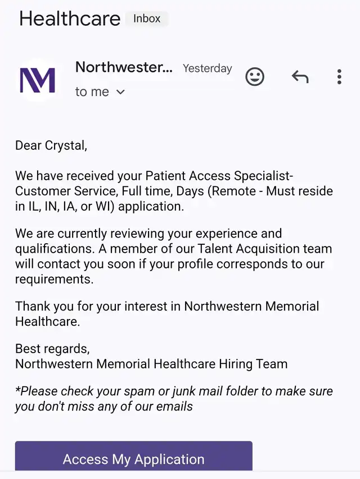Tap the "Talent Acquisition team" phrase
Viewport: 360px width, 479px height.
tap(264, 249)
